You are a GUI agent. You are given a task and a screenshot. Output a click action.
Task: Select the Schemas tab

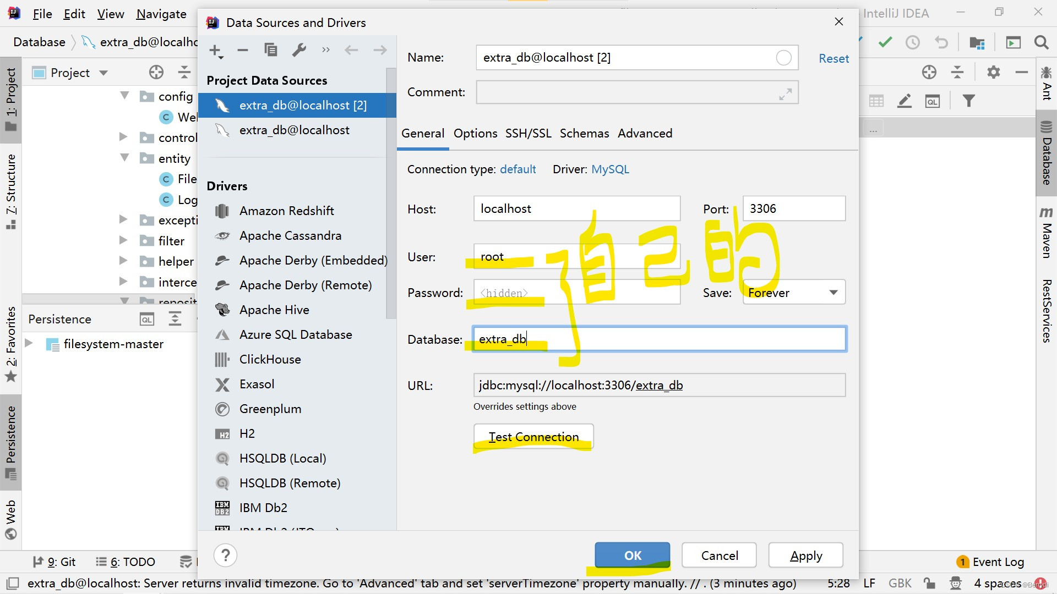[585, 134]
